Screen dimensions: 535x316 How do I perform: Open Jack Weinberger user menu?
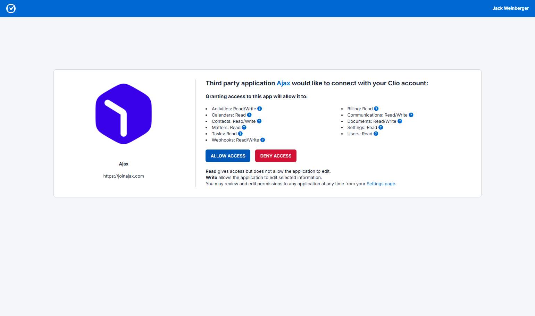click(x=510, y=8)
